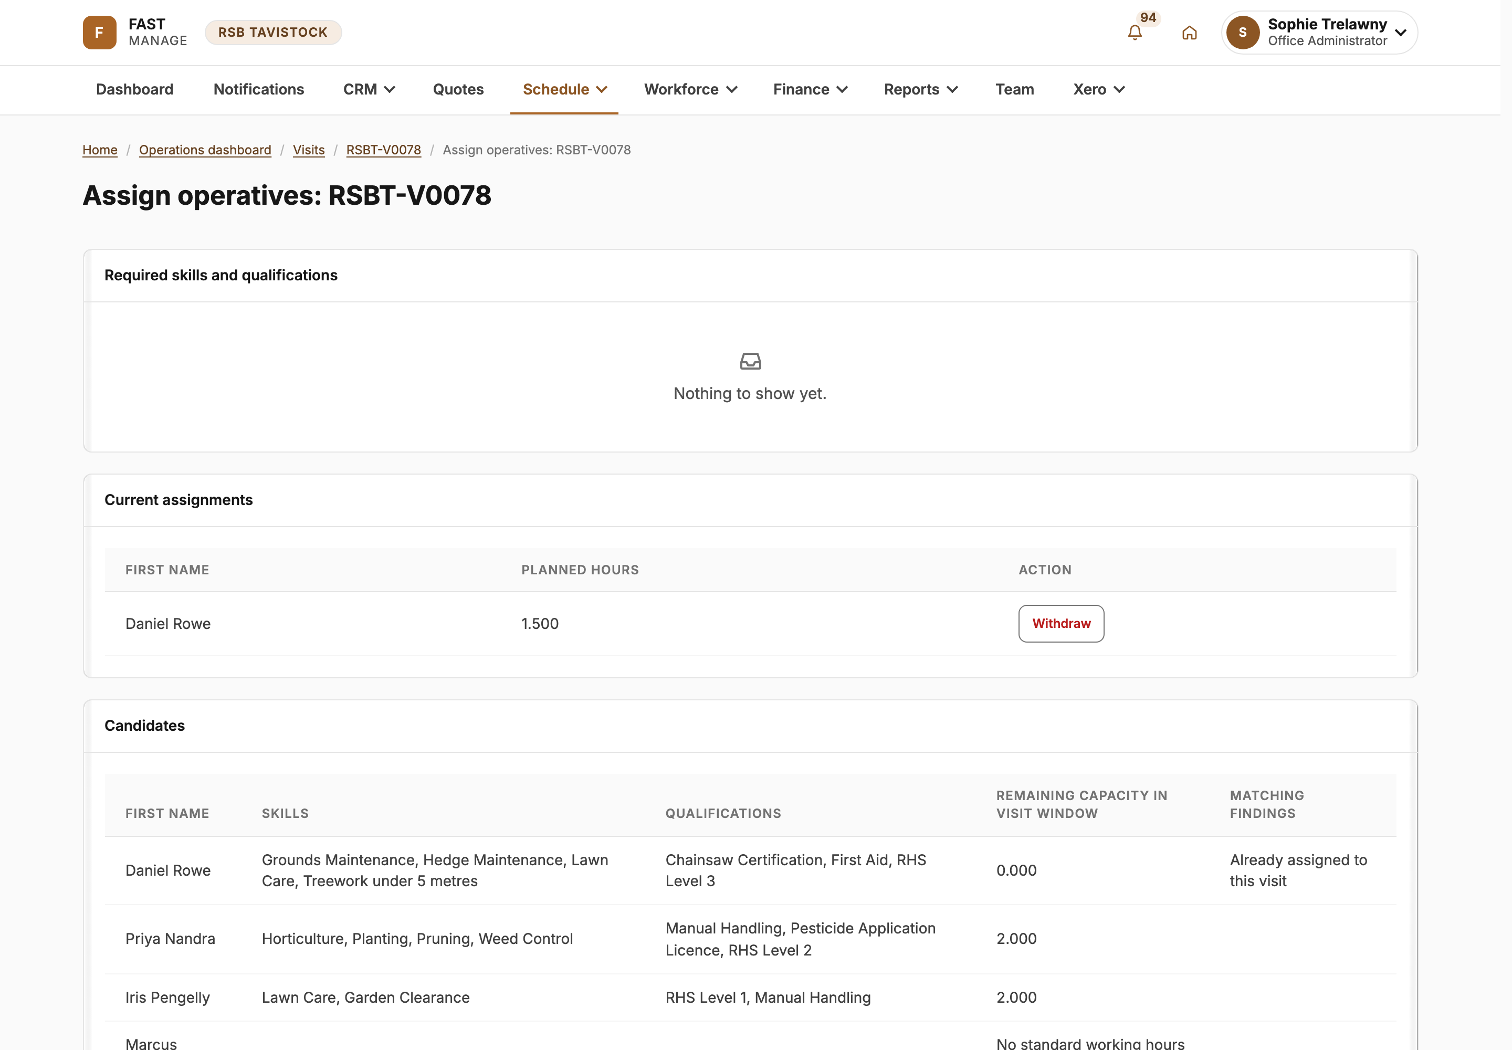Expand the CRM dropdown menu

pos(369,89)
